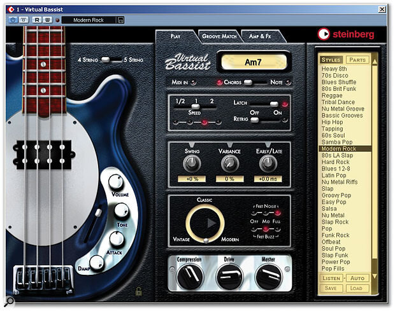Click the Early/Late +0.0 ms field
Viewport: 395px width, 311px height.
coord(268,179)
